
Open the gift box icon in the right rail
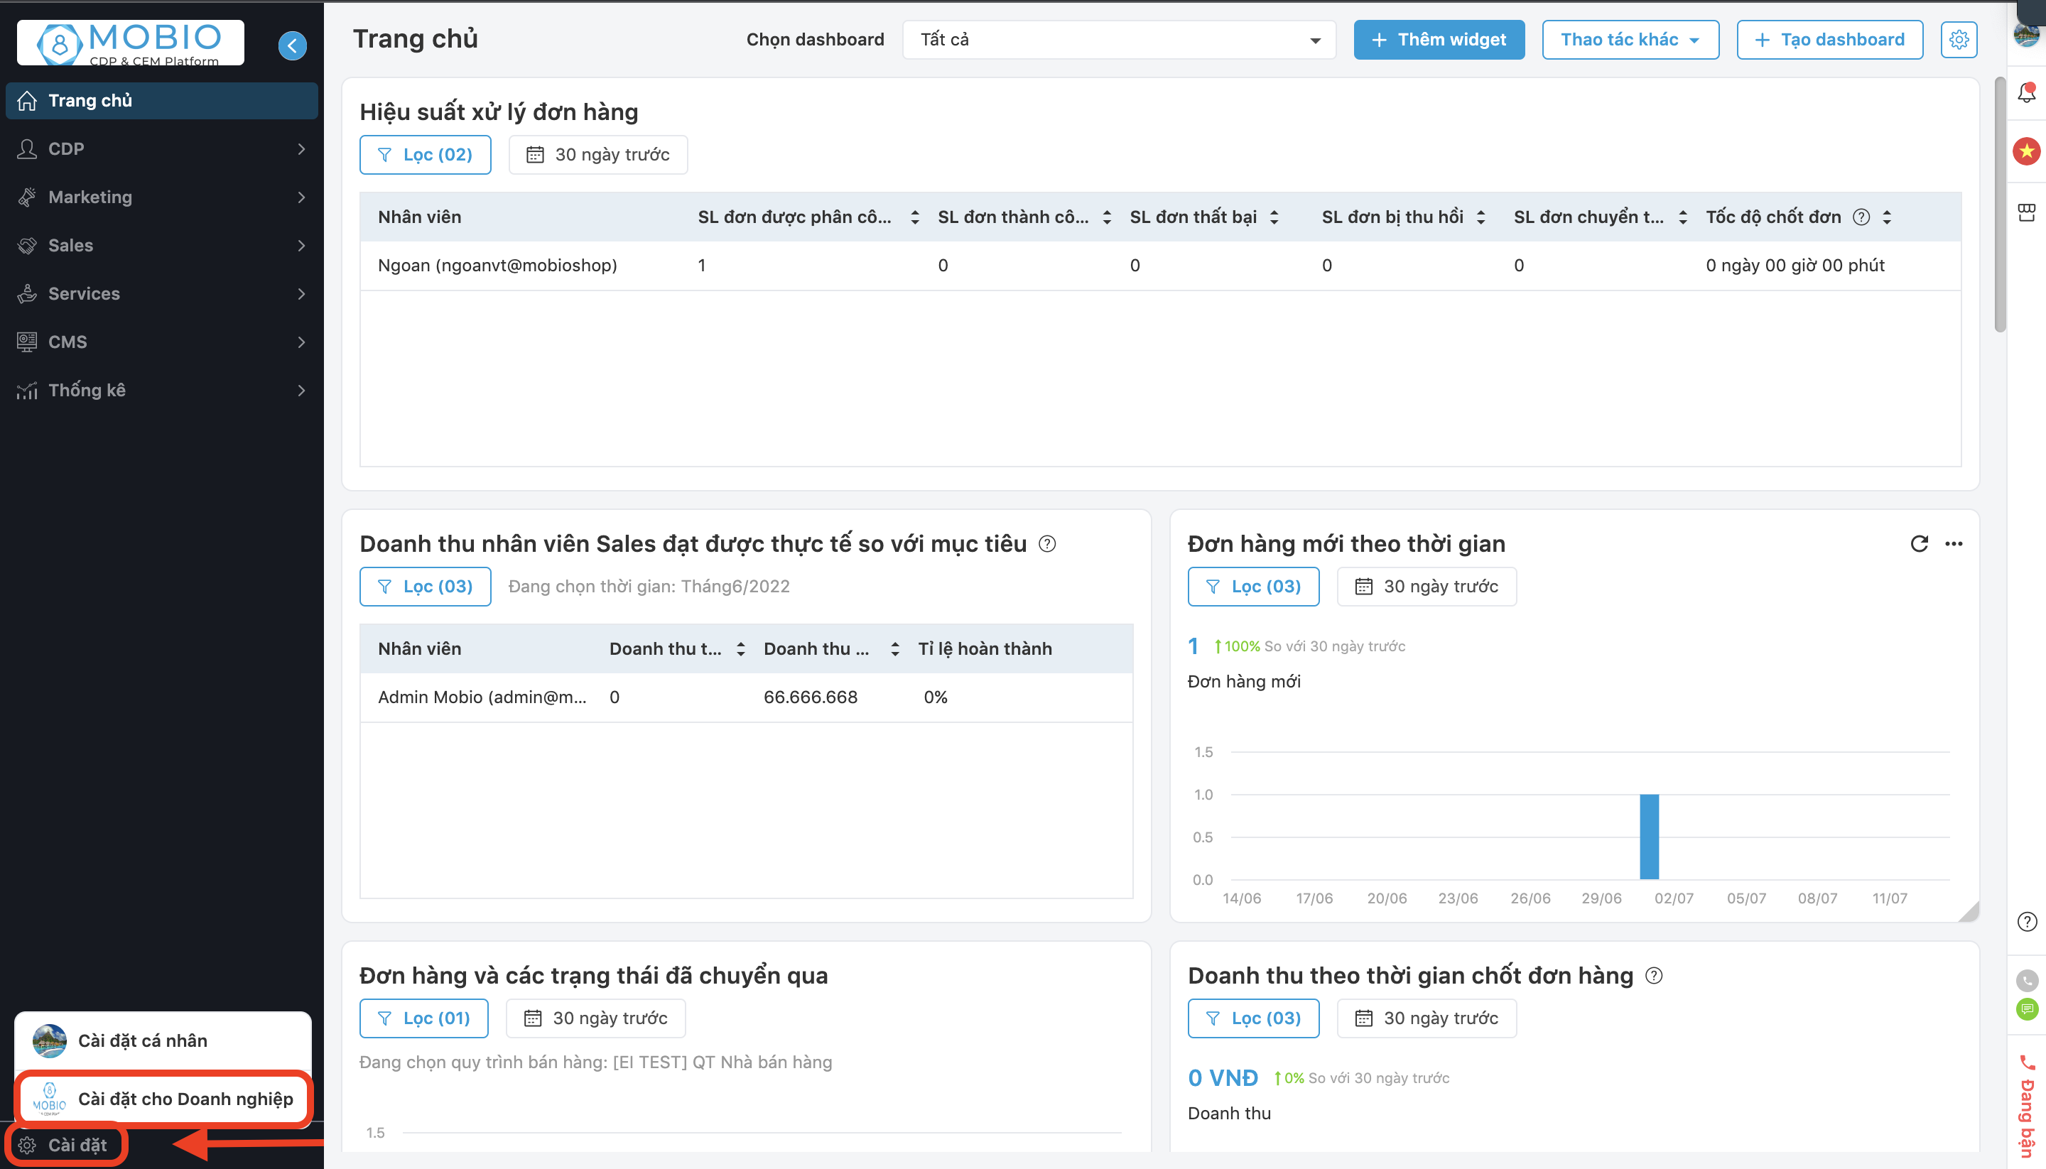[2027, 212]
